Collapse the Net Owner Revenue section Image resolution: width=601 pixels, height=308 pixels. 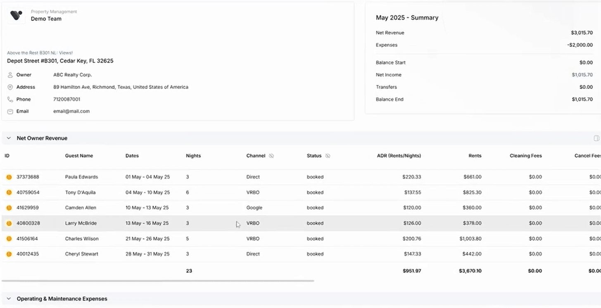click(x=9, y=138)
